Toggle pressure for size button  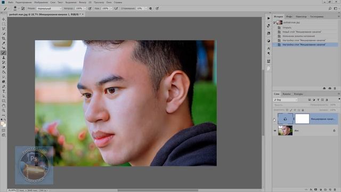157,9
